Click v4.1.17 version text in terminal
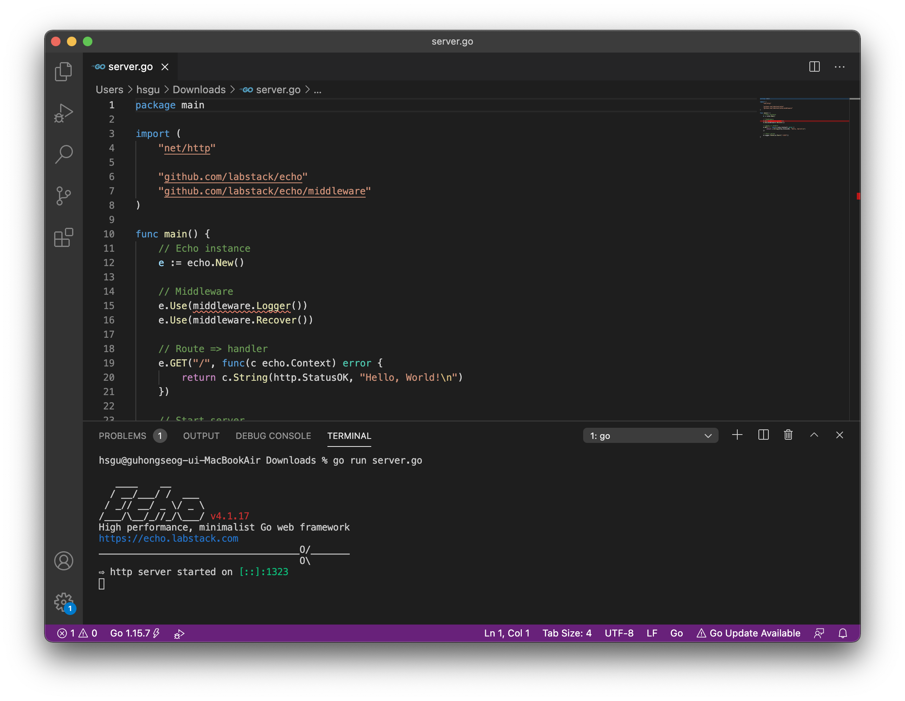This screenshot has height=701, width=905. (229, 516)
